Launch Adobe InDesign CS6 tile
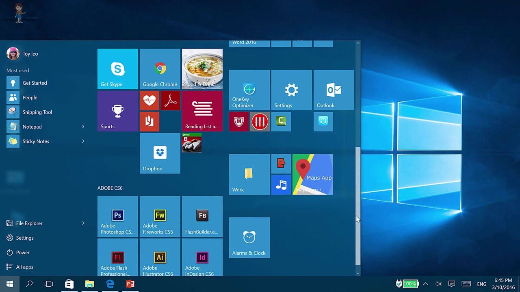 point(202,257)
